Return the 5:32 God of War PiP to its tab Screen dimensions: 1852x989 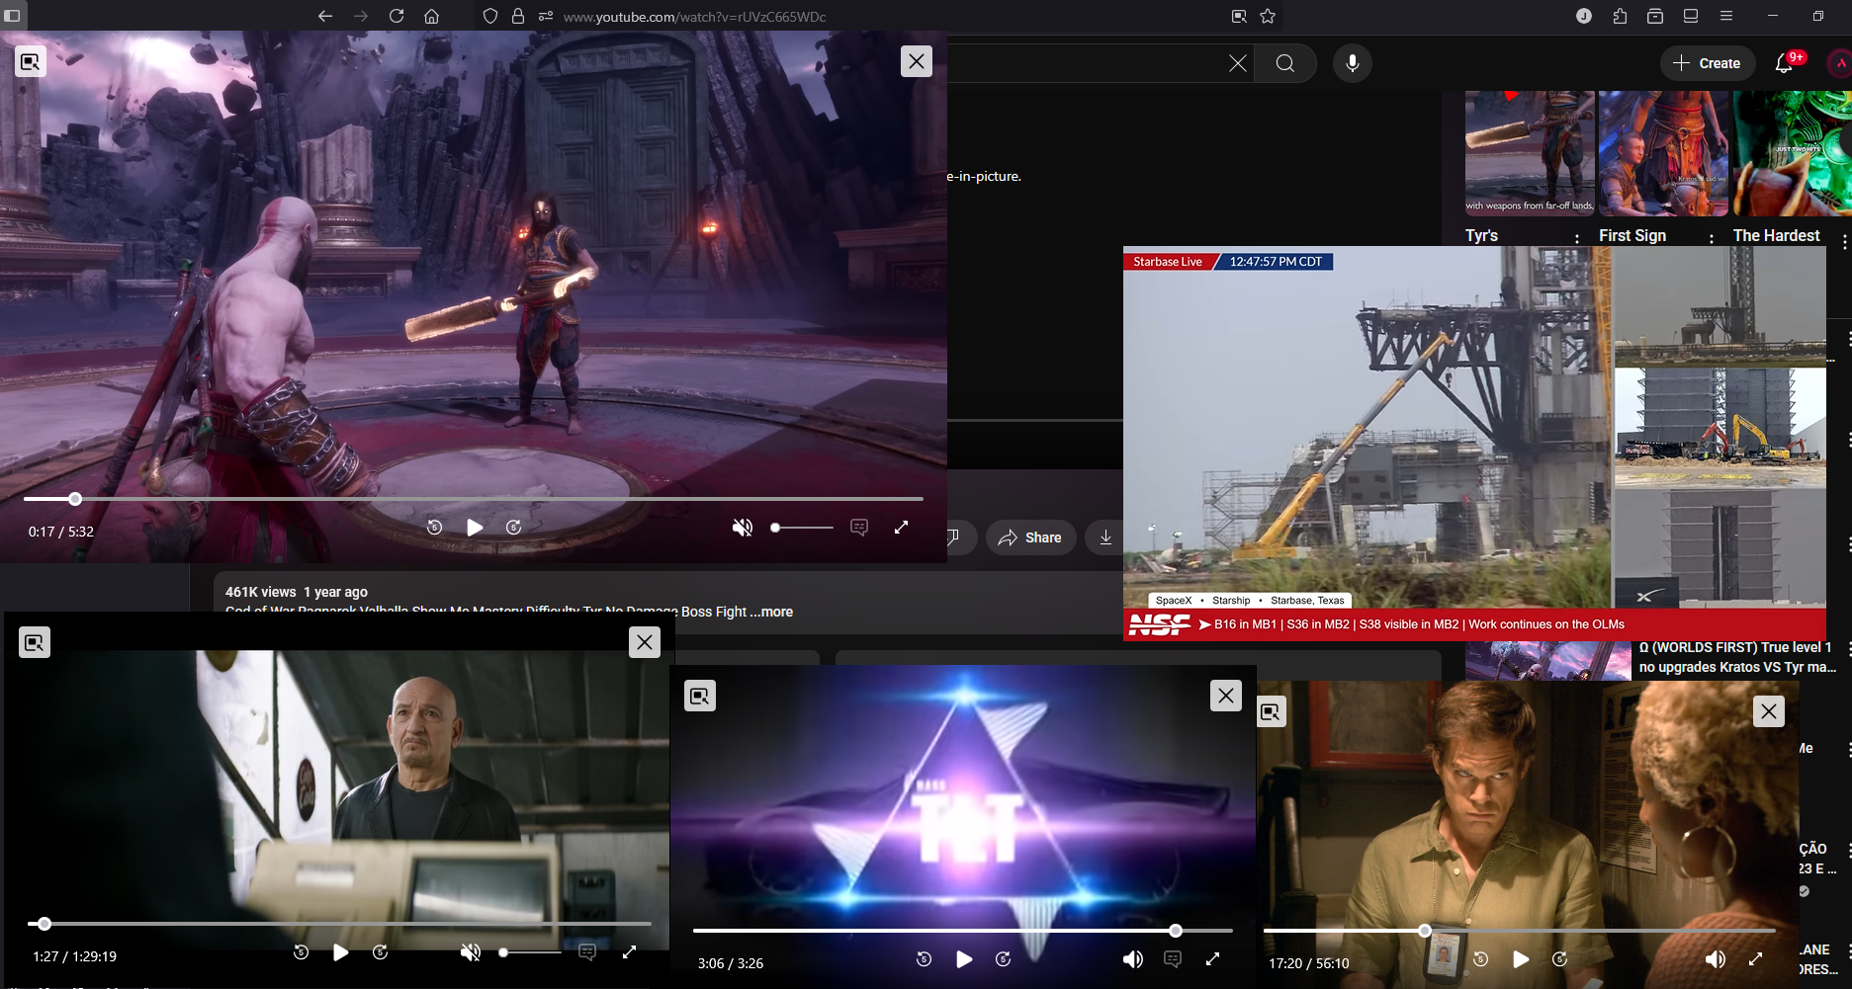pos(31,61)
